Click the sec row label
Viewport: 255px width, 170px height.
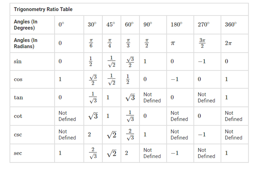[18, 153]
